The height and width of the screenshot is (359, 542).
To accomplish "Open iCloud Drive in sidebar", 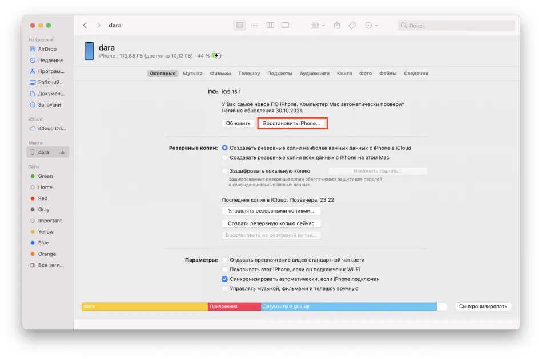I will pyautogui.click(x=47, y=128).
